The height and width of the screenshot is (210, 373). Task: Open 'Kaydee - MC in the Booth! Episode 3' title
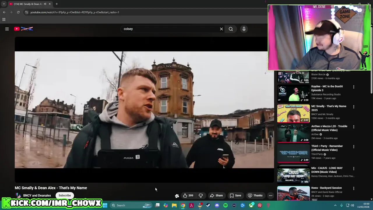click(x=327, y=88)
